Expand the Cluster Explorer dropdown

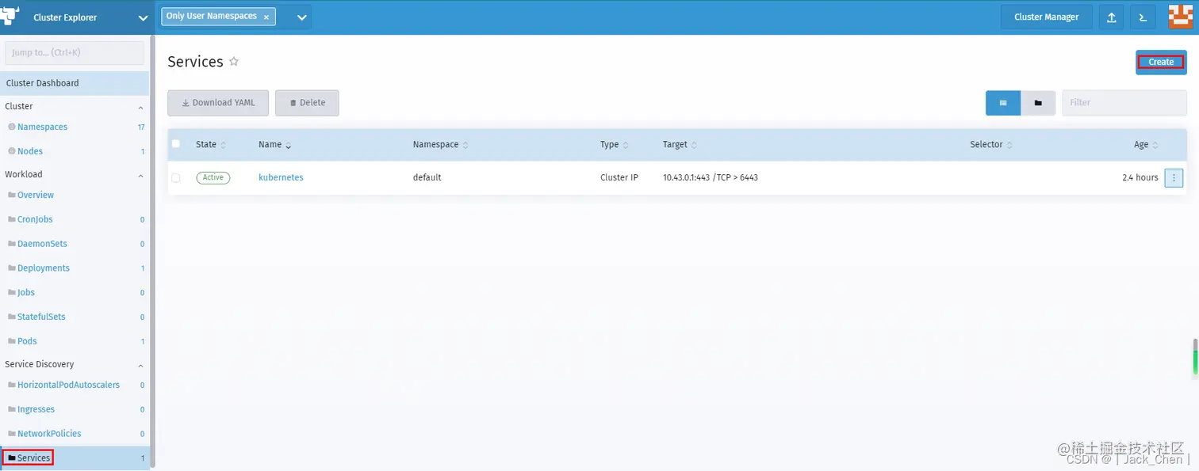tap(143, 17)
